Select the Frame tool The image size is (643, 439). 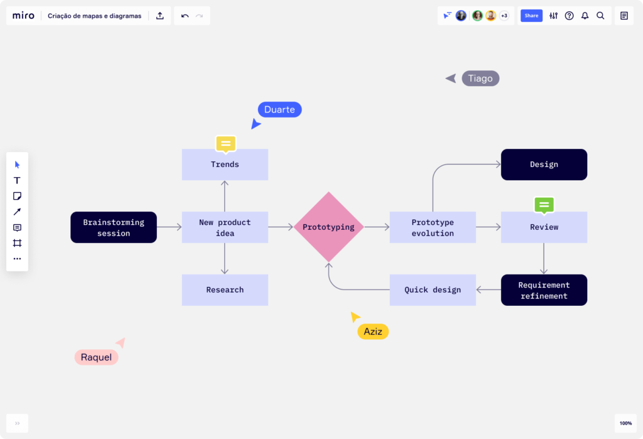point(17,243)
